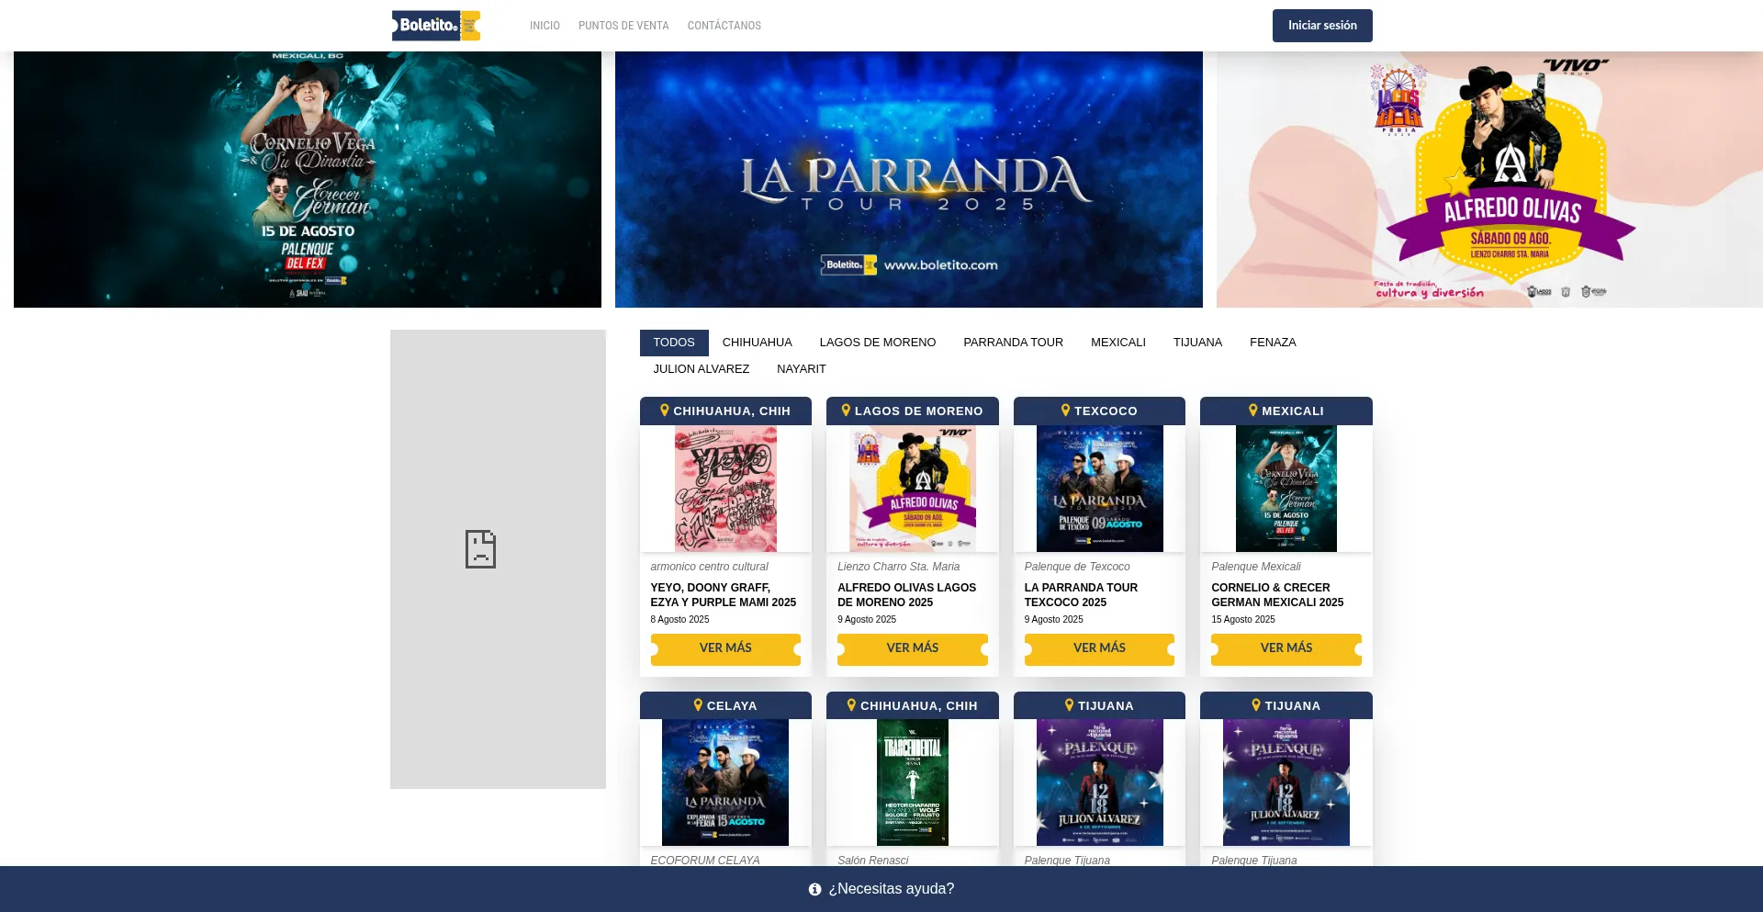Open the La Parranda Celaya poster thumbnail

[725, 783]
